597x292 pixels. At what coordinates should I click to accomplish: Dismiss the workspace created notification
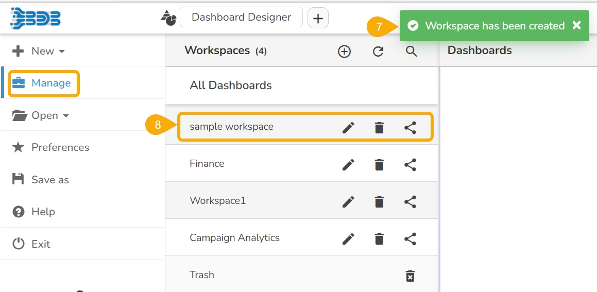(x=577, y=25)
